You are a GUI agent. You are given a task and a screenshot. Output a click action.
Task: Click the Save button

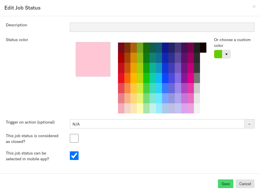click(226, 184)
